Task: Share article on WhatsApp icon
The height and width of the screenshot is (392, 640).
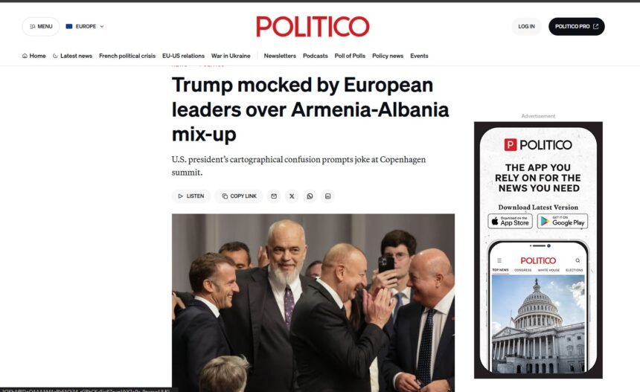Action: 310,196
